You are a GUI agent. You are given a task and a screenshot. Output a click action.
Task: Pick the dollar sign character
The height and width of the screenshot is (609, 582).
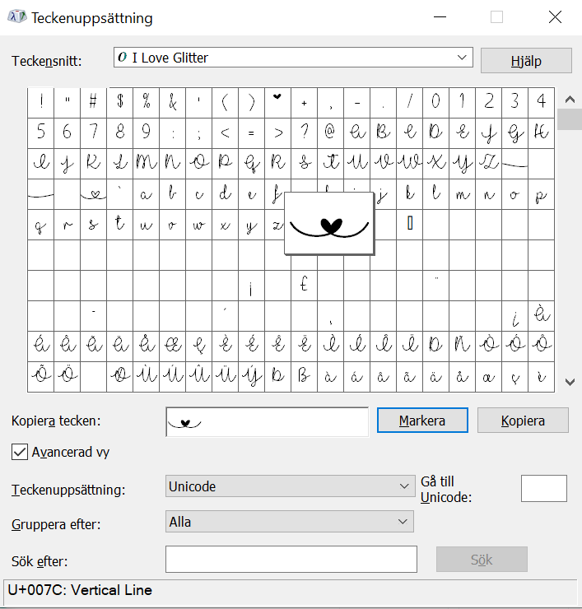click(120, 101)
